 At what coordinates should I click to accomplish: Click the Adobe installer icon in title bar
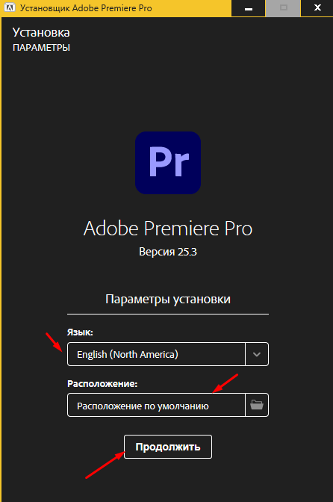[x=10, y=7]
